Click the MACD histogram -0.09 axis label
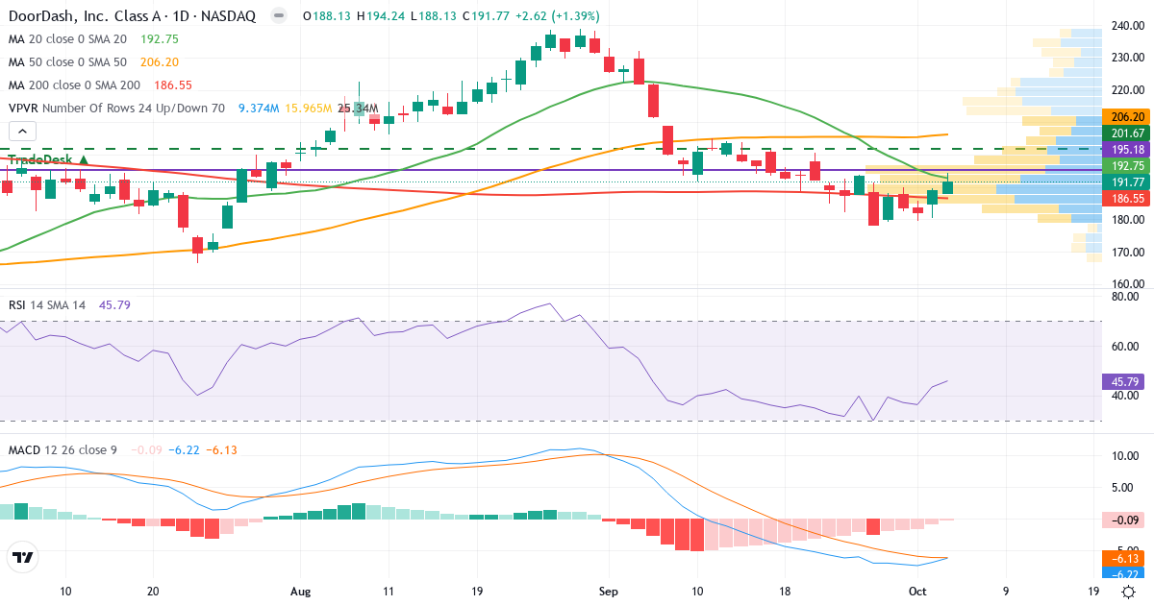Viewport: 1154px width, 605px height. [x=1125, y=520]
